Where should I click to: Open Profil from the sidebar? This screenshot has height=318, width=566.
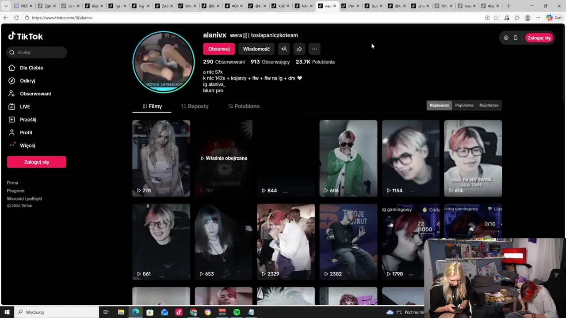click(20, 132)
